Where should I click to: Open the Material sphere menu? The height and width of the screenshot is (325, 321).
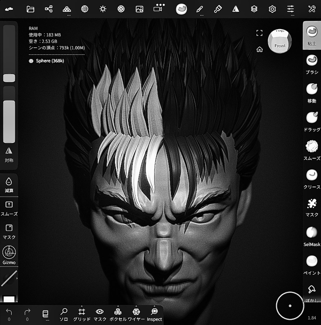(x=85, y=9)
